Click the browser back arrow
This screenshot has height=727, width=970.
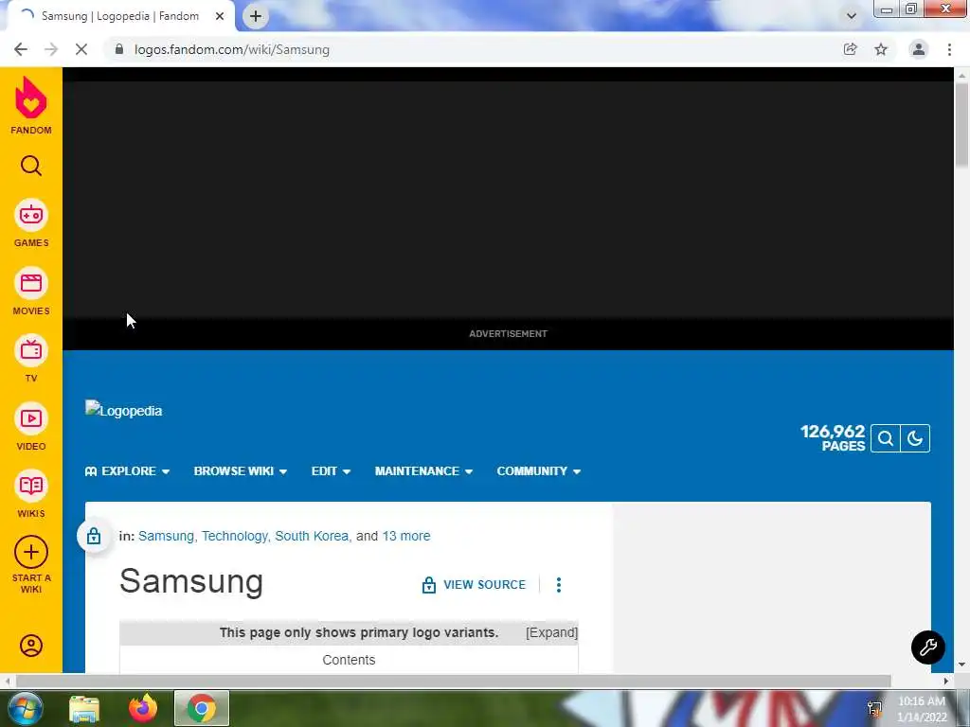click(21, 49)
